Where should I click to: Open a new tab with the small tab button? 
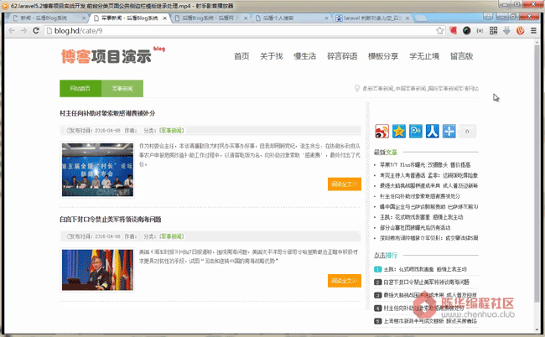coord(421,18)
